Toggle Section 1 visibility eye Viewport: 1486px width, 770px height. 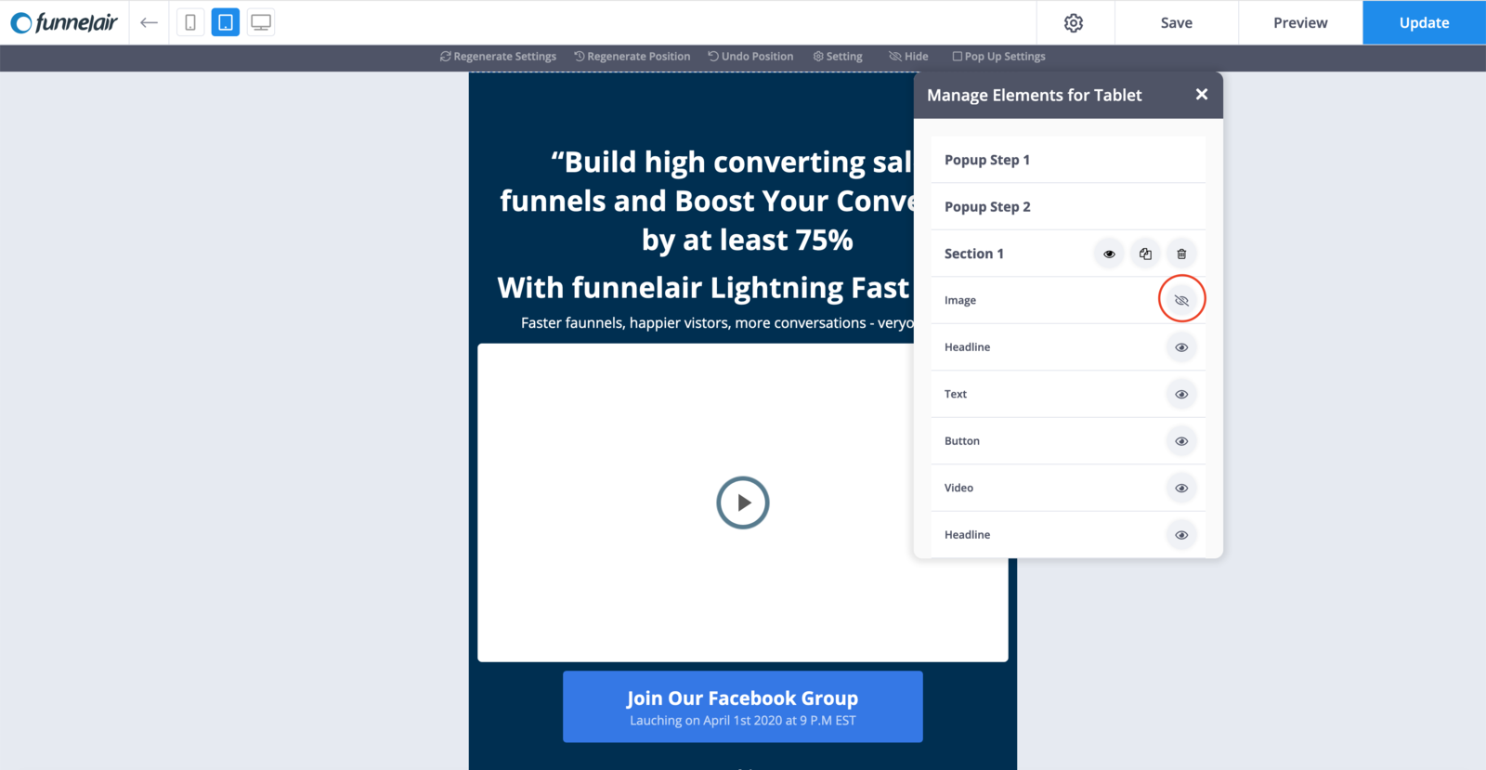pyautogui.click(x=1109, y=254)
